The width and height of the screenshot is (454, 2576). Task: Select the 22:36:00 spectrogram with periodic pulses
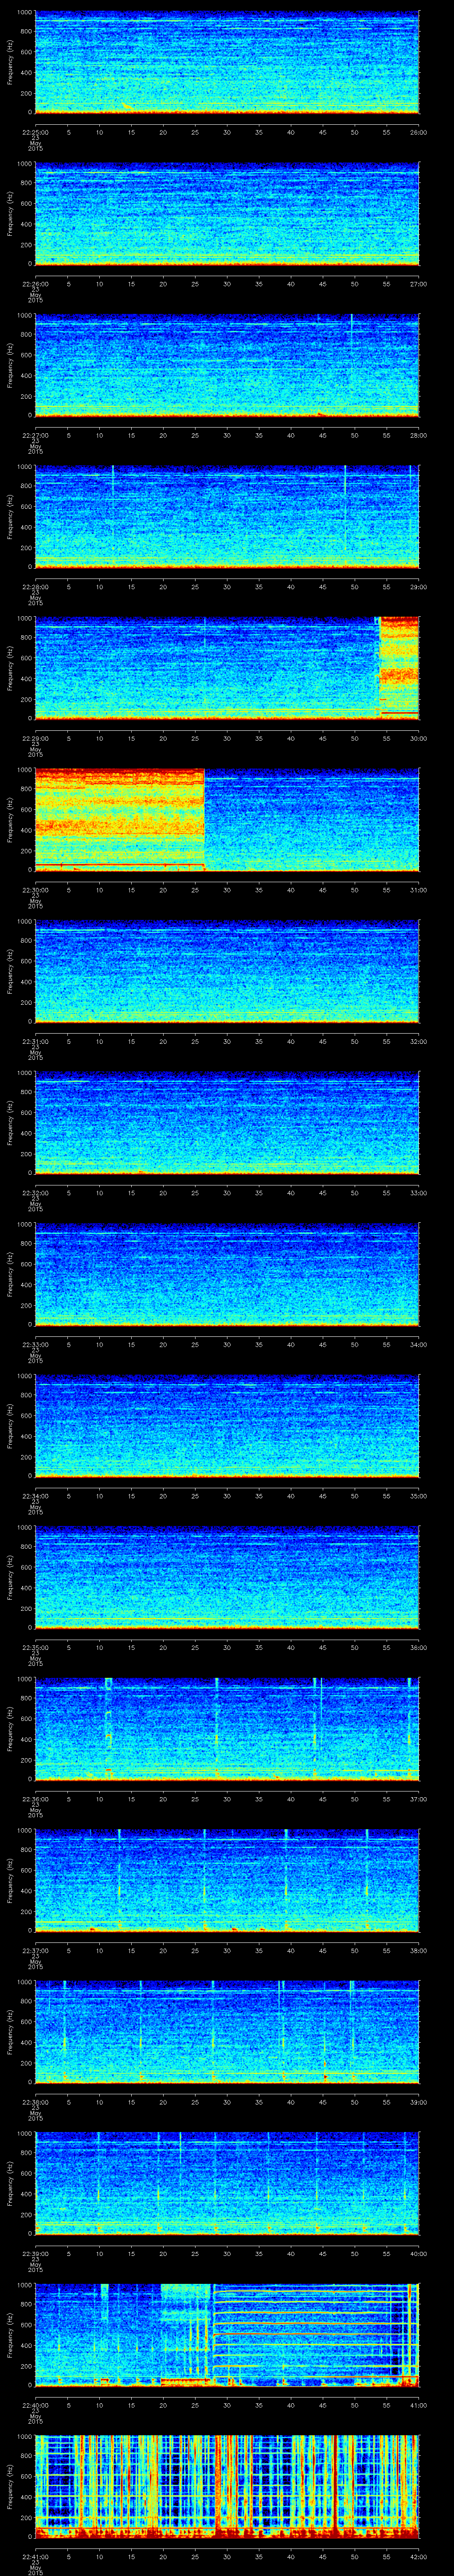[227, 1728]
